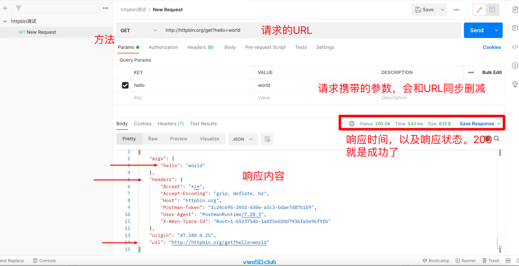The height and width of the screenshot is (266, 519).
Task: Open the httpbin.org url link in response
Action: (219, 242)
